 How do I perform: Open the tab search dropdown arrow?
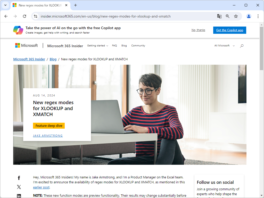[5, 5]
